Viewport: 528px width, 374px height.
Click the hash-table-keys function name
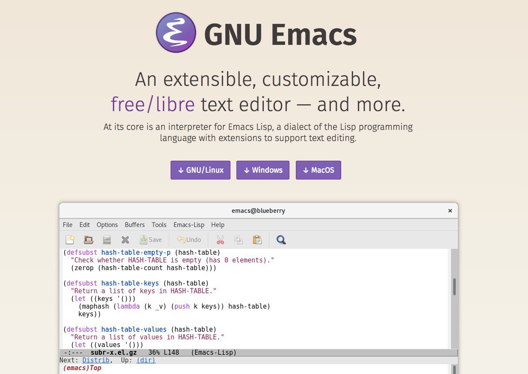click(130, 283)
